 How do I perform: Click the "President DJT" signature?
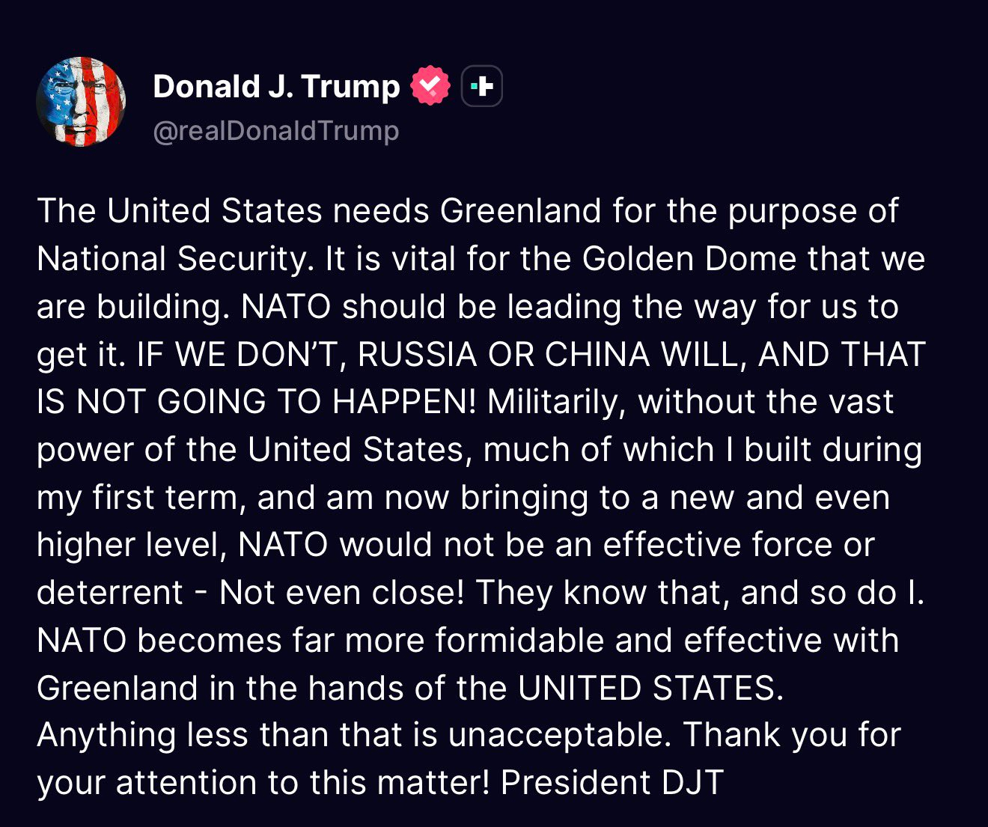(612, 784)
